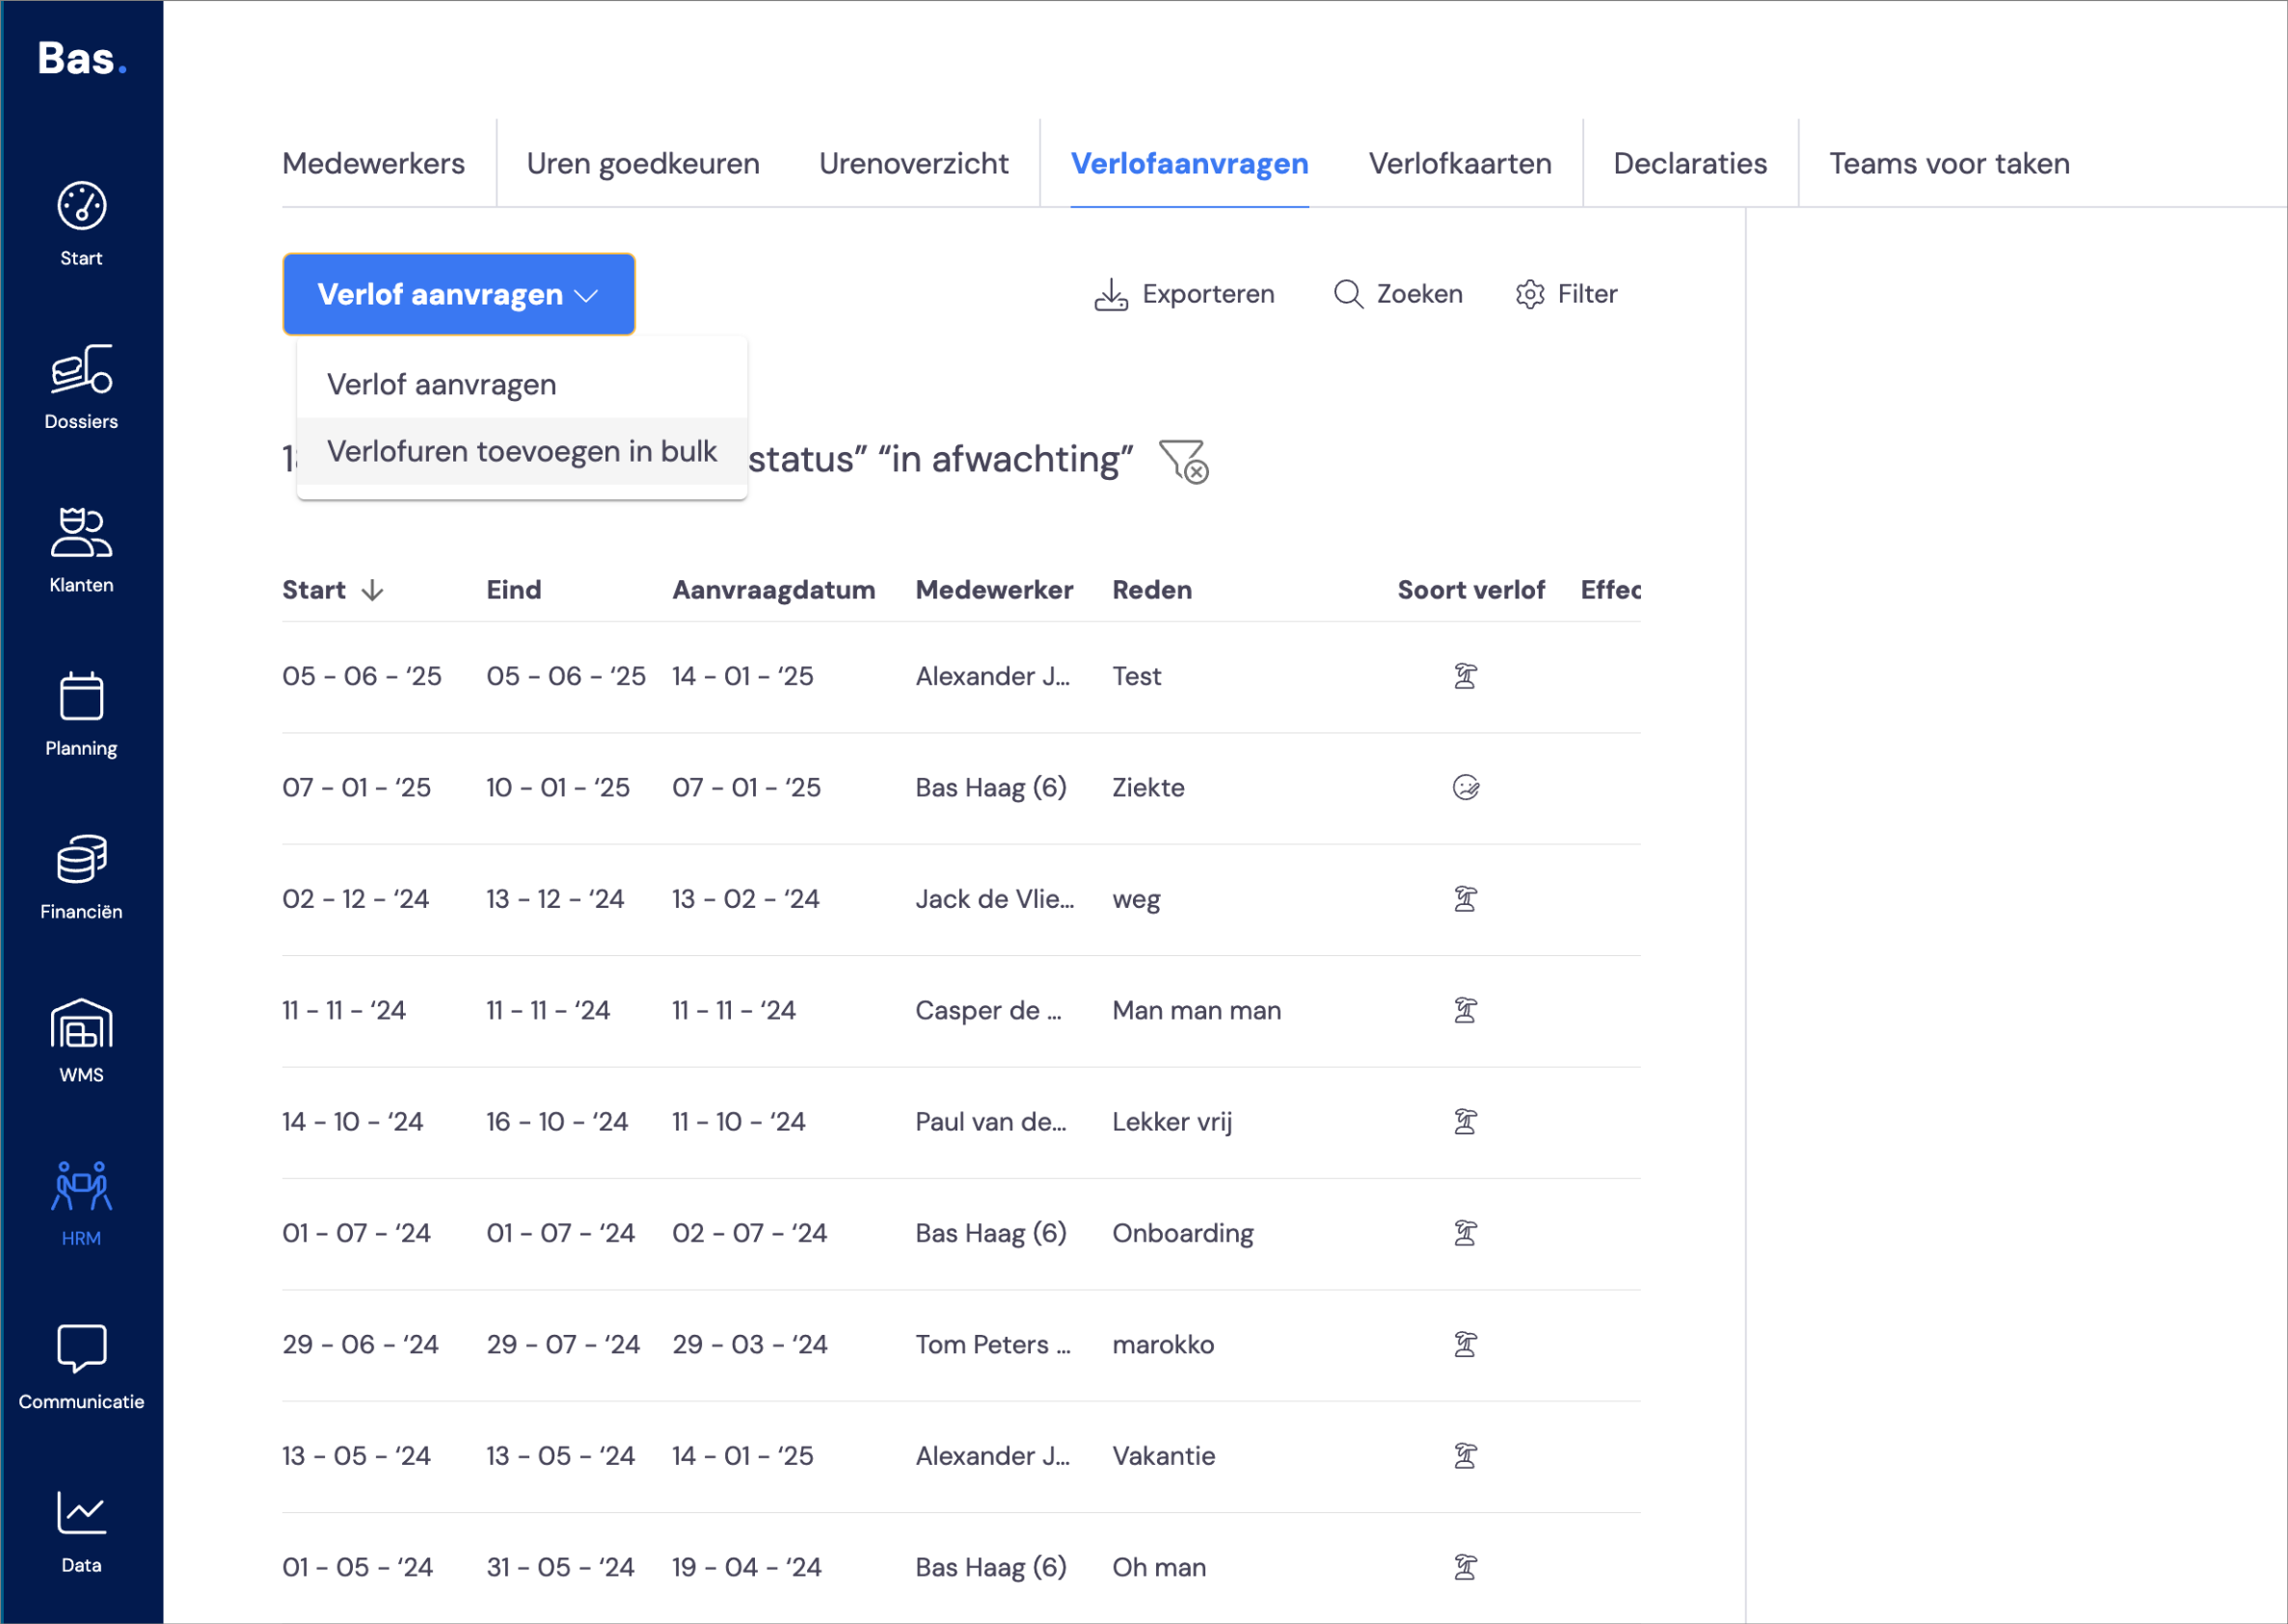Select HRM in the sidebar
Viewport: 2288px width, 1624px height.
coord(81,1204)
